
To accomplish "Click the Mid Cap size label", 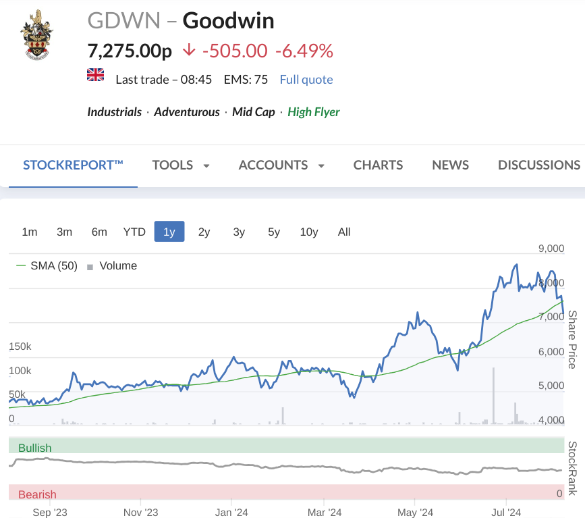I will click(x=253, y=112).
